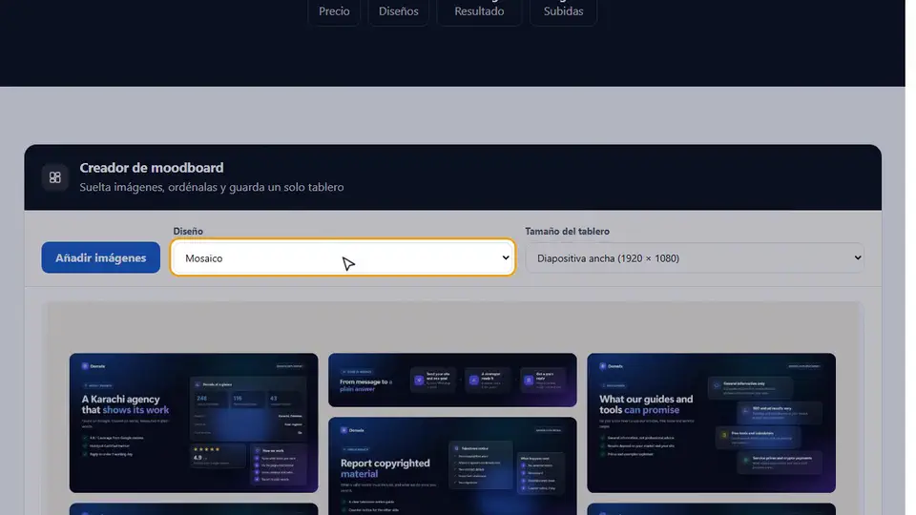Click the Añadir imágenes button
Screen dimensions: 916x515
pyautogui.click(x=100, y=257)
